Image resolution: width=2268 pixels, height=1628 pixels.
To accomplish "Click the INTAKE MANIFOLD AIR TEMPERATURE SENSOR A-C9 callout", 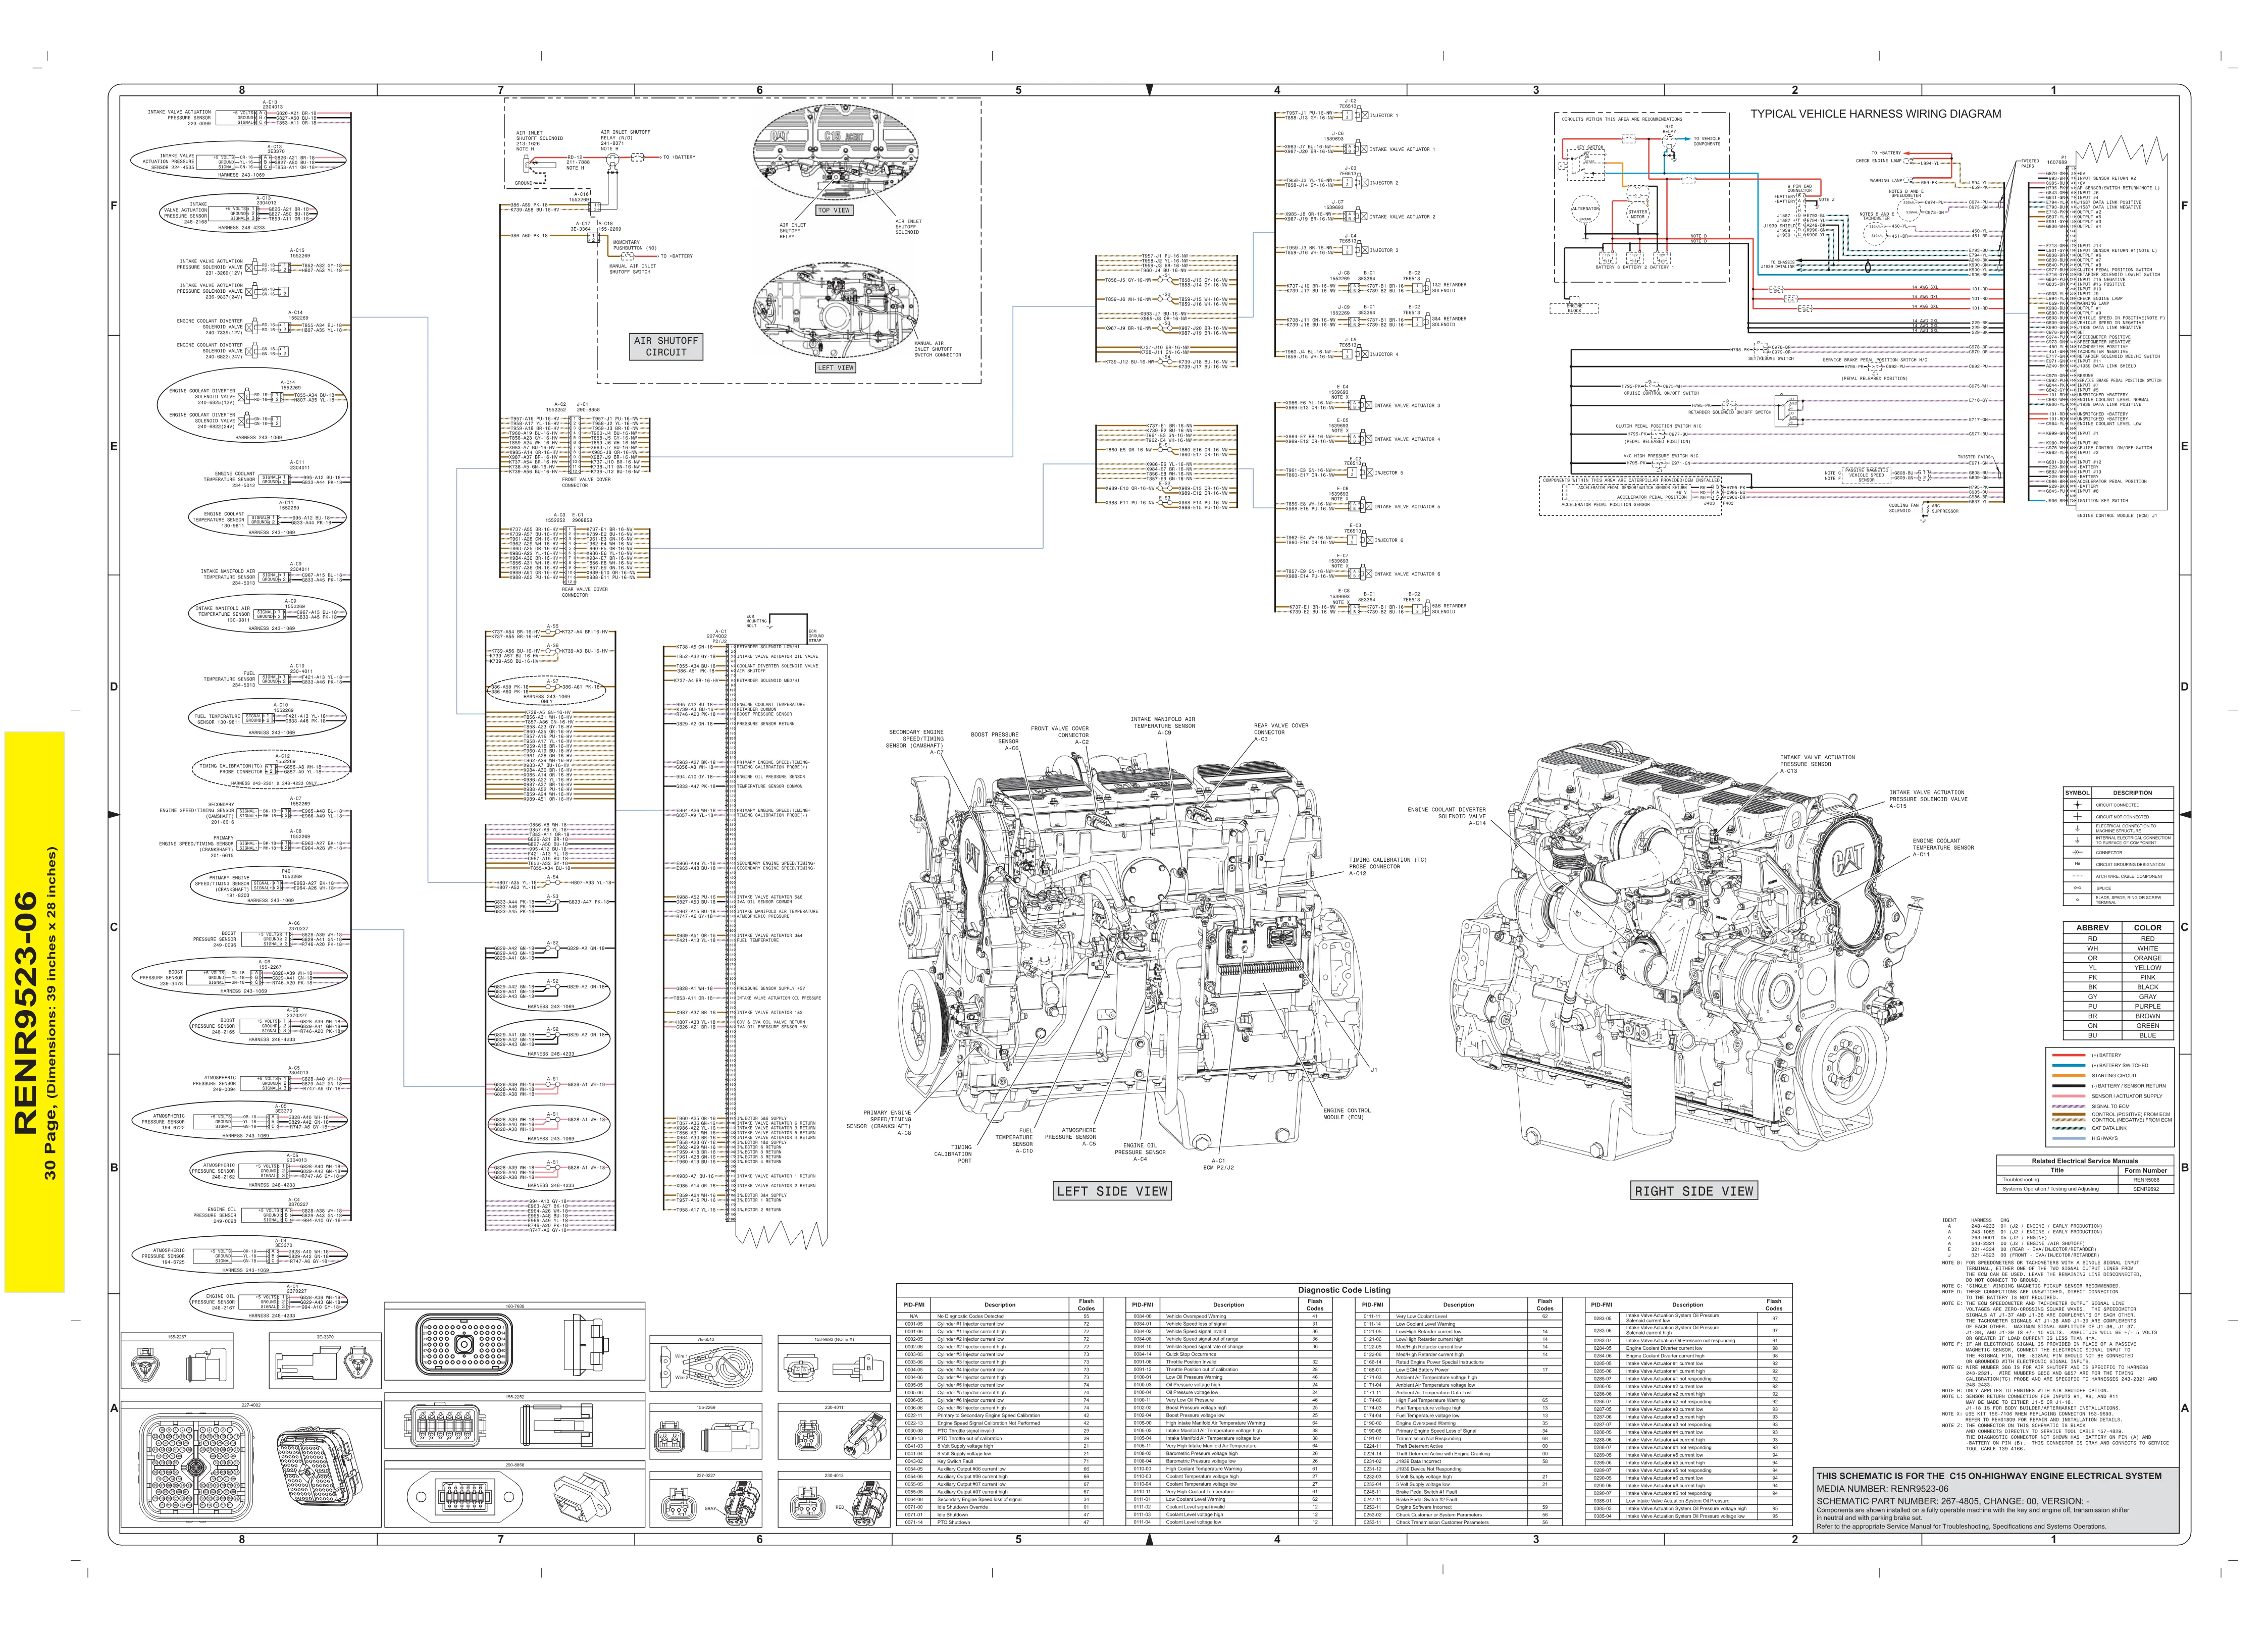I will click(1162, 726).
